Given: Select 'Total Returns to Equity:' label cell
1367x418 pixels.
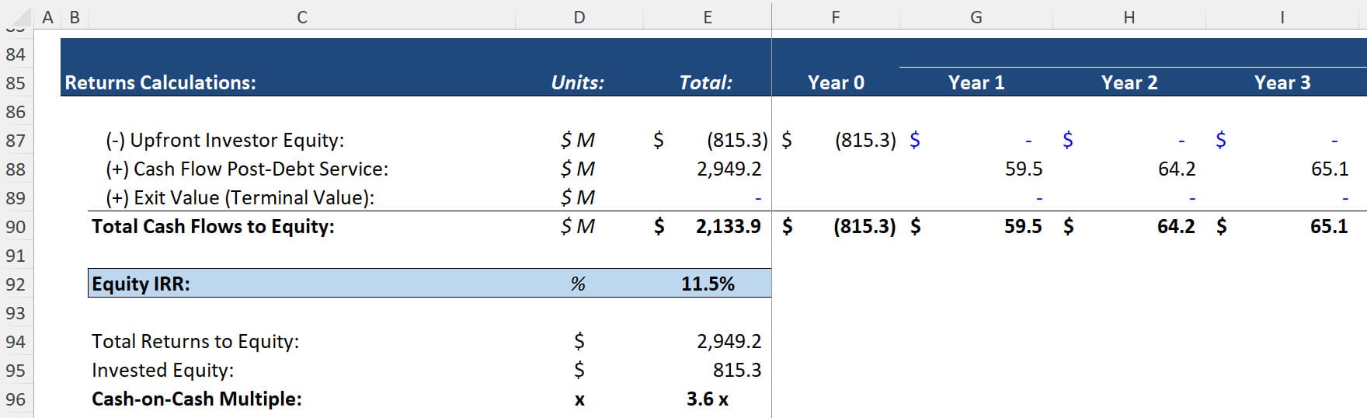Looking at the screenshot, I should (x=195, y=342).
